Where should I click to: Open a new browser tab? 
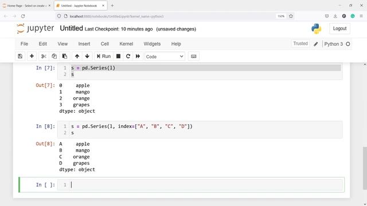112,6
